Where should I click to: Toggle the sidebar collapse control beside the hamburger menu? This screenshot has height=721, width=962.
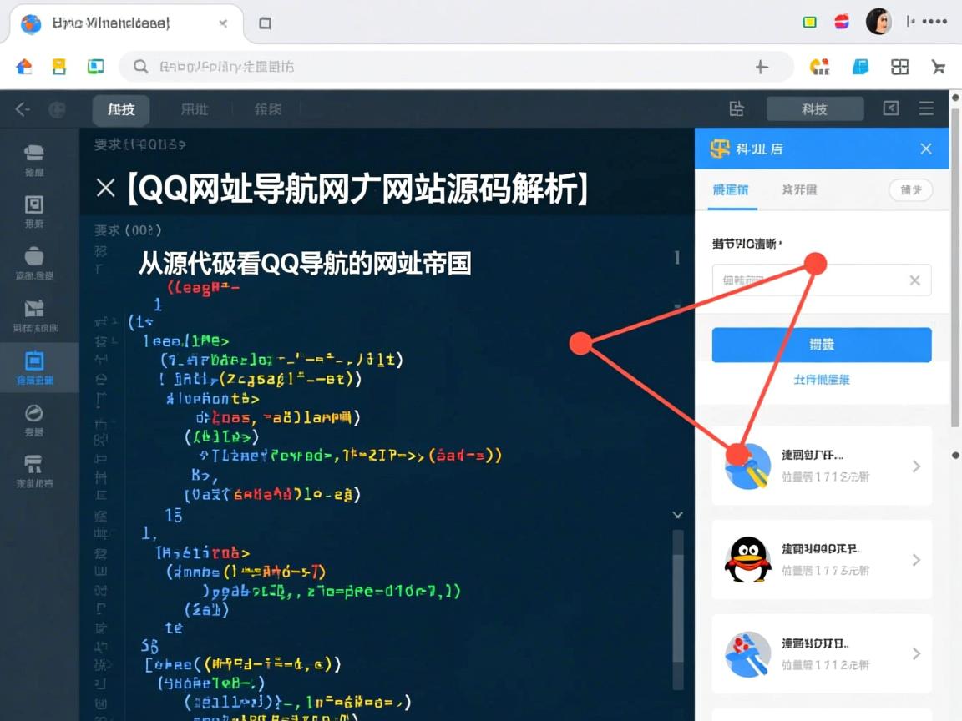point(890,108)
